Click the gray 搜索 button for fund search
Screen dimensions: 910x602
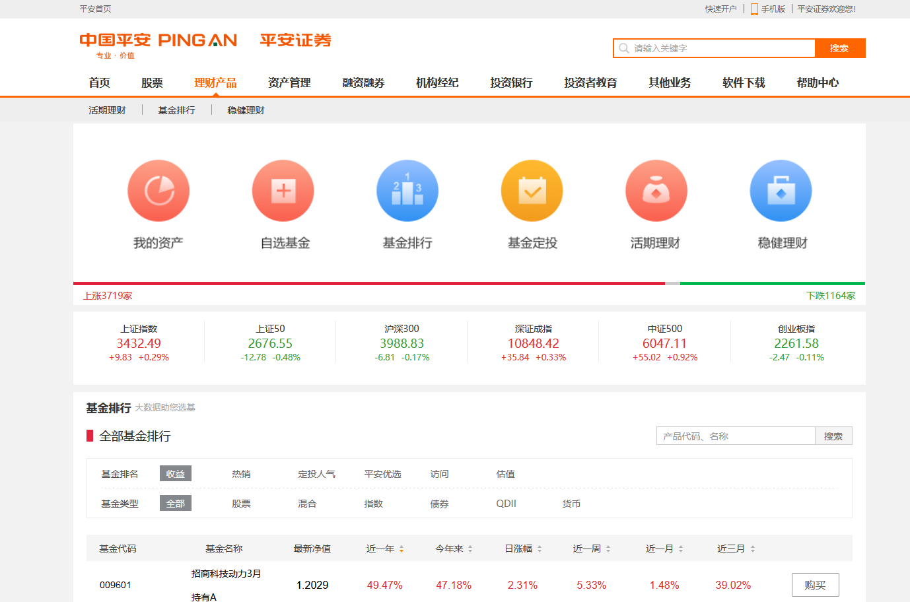[833, 436]
